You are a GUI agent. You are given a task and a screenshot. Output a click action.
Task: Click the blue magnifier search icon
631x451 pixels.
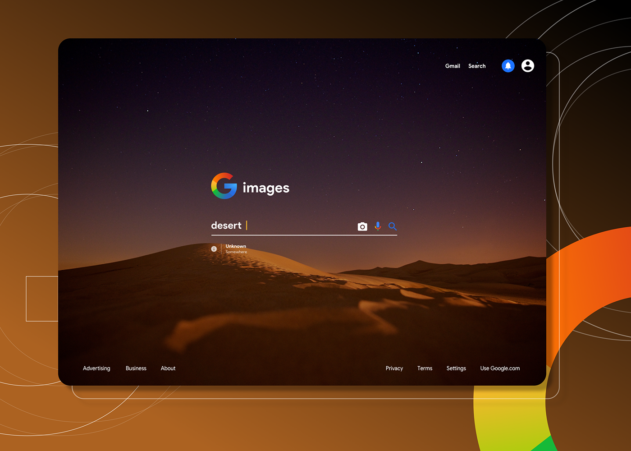(393, 226)
